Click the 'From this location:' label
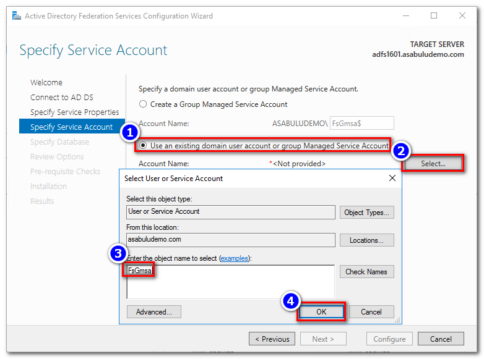The image size is (484, 359). tap(152, 227)
